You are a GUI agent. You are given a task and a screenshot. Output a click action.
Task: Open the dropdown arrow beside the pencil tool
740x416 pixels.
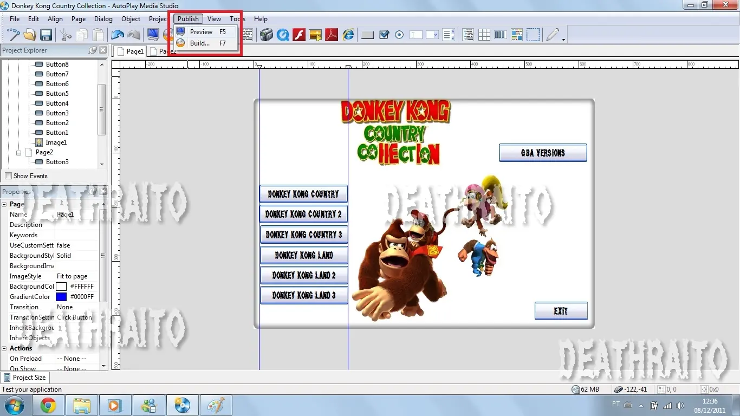(x=564, y=39)
